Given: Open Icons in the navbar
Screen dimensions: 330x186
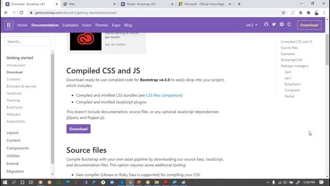Looking at the screenshot, I should point(87,25).
